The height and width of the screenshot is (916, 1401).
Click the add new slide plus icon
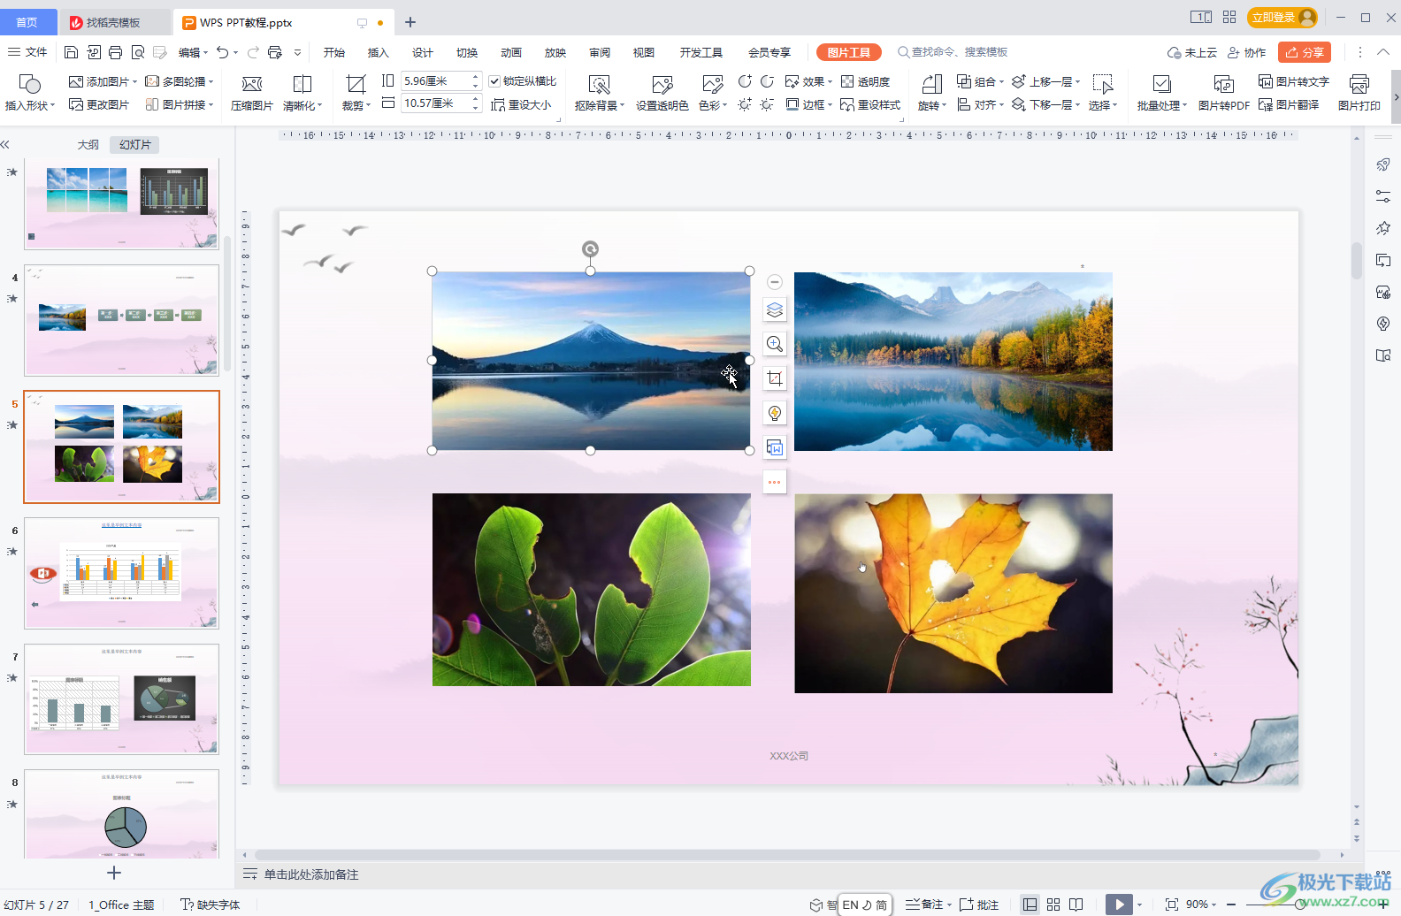pyautogui.click(x=114, y=873)
